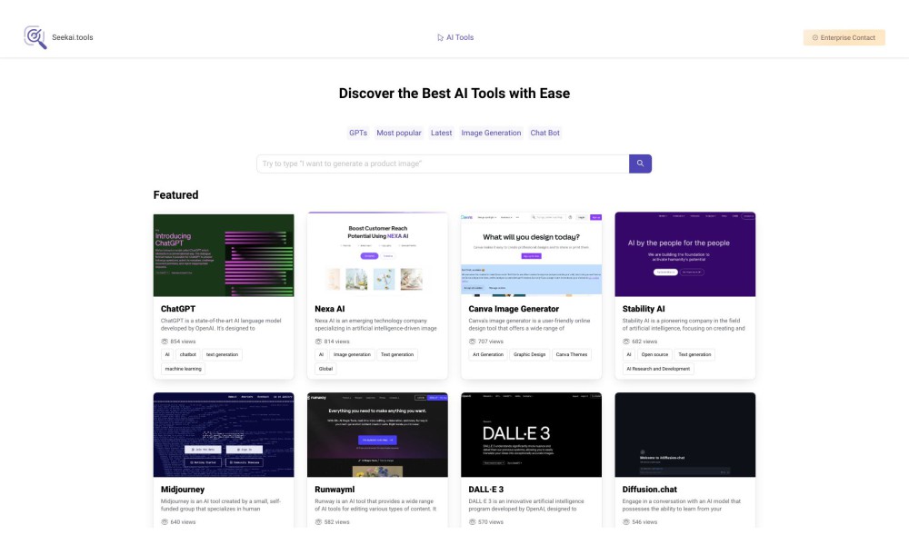Click the '854 views' text
This screenshot has width=909, height=545.
click(184, 342)
